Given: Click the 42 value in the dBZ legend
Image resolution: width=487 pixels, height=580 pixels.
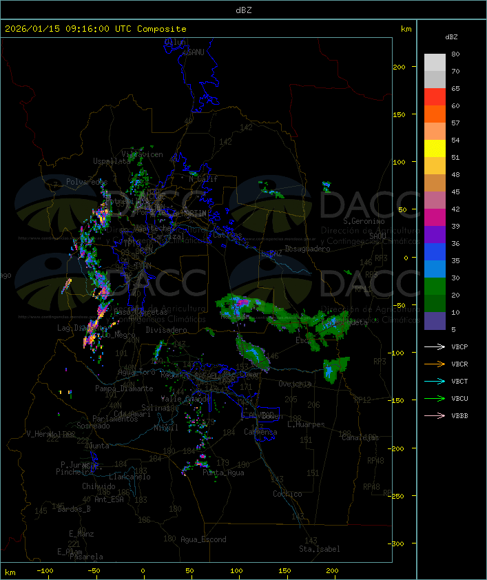Looking at the screenshot, I should 455,209.
